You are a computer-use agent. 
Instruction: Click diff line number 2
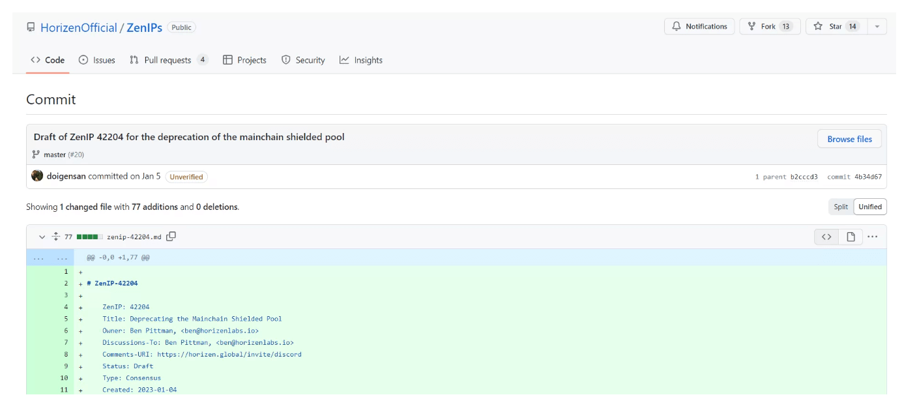pyautogui.click(x=66, y=284)
